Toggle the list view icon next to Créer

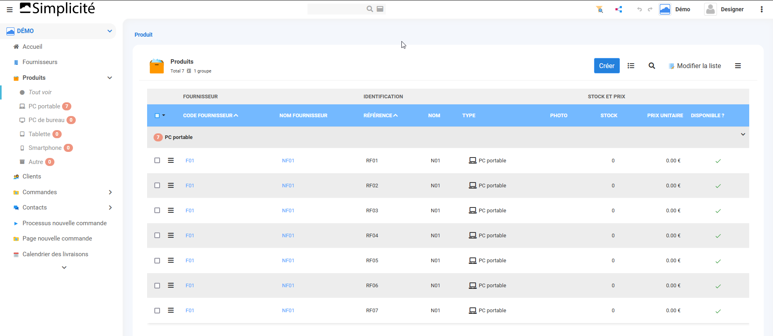(631, 66)
